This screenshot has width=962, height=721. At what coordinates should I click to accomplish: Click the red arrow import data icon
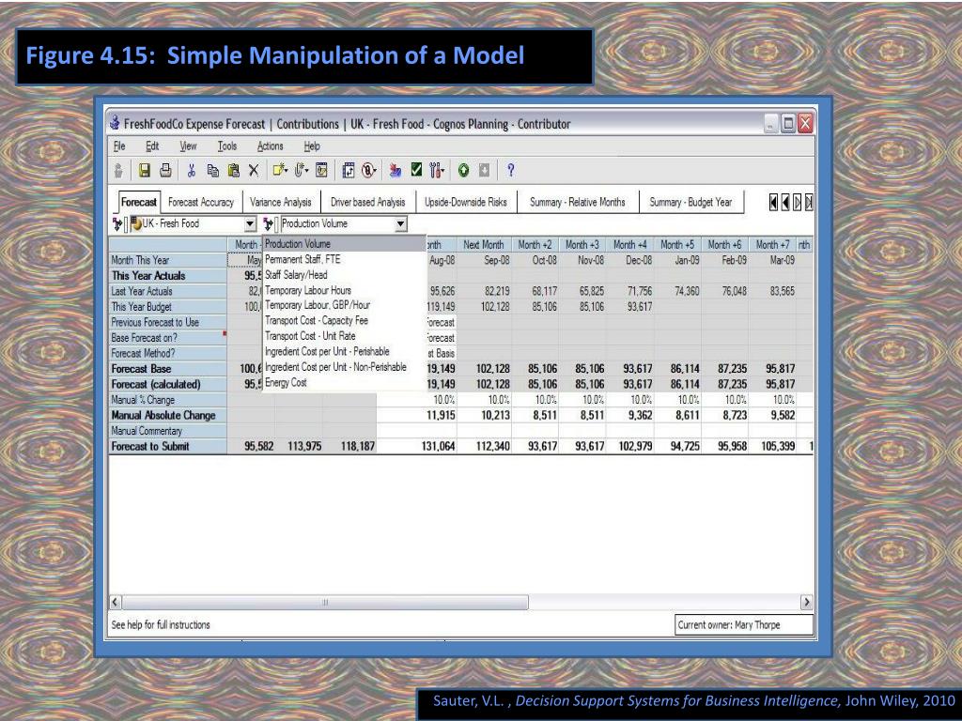396,171
